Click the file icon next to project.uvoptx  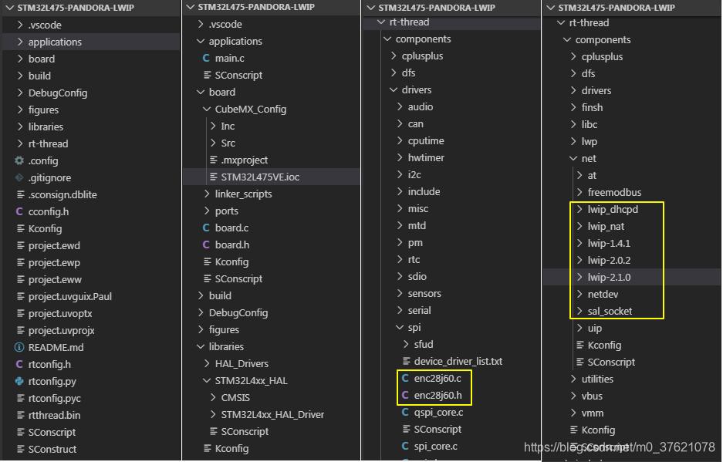(x=20, y=314)
